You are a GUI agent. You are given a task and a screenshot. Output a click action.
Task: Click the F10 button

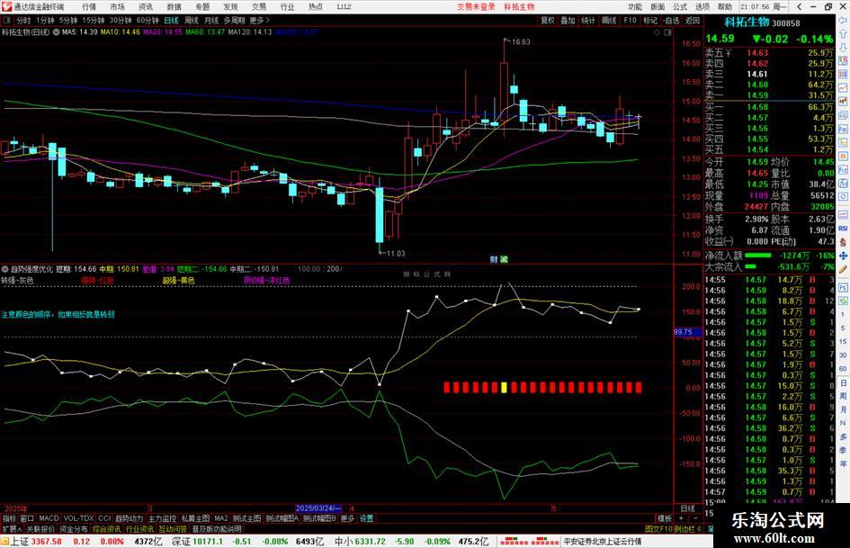click(630, 20)
